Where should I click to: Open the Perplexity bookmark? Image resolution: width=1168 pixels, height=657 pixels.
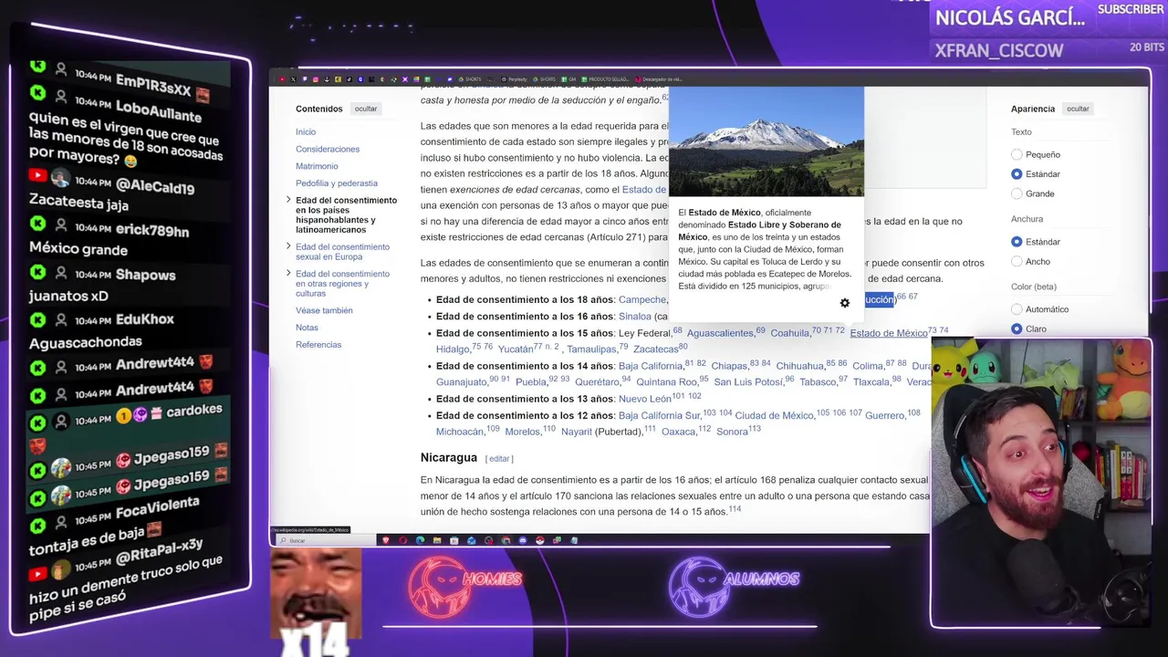(x=515, y=79)
